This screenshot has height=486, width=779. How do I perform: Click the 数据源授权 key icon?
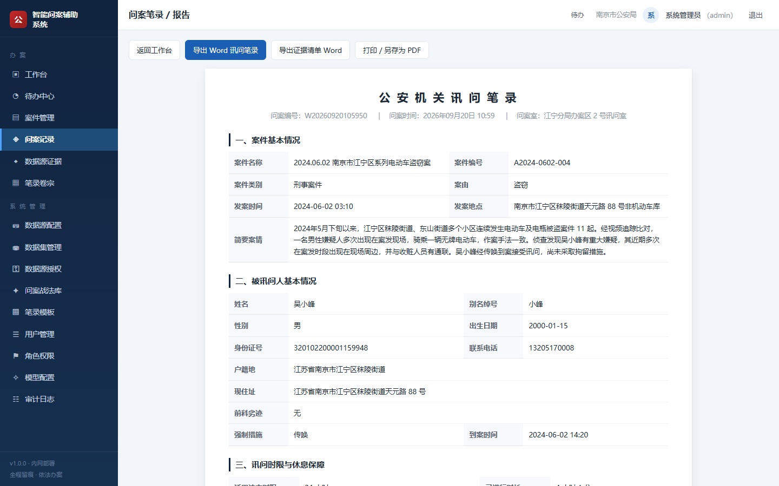(16, 269)
